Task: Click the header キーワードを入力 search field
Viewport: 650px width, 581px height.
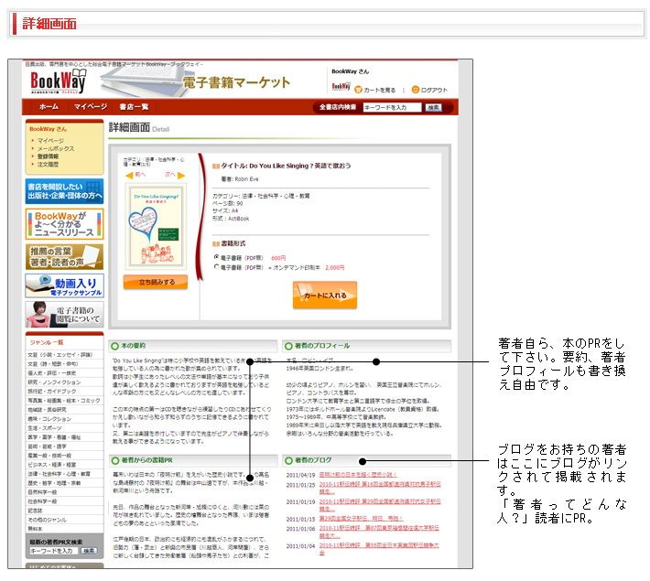Action: click(392, 107)
